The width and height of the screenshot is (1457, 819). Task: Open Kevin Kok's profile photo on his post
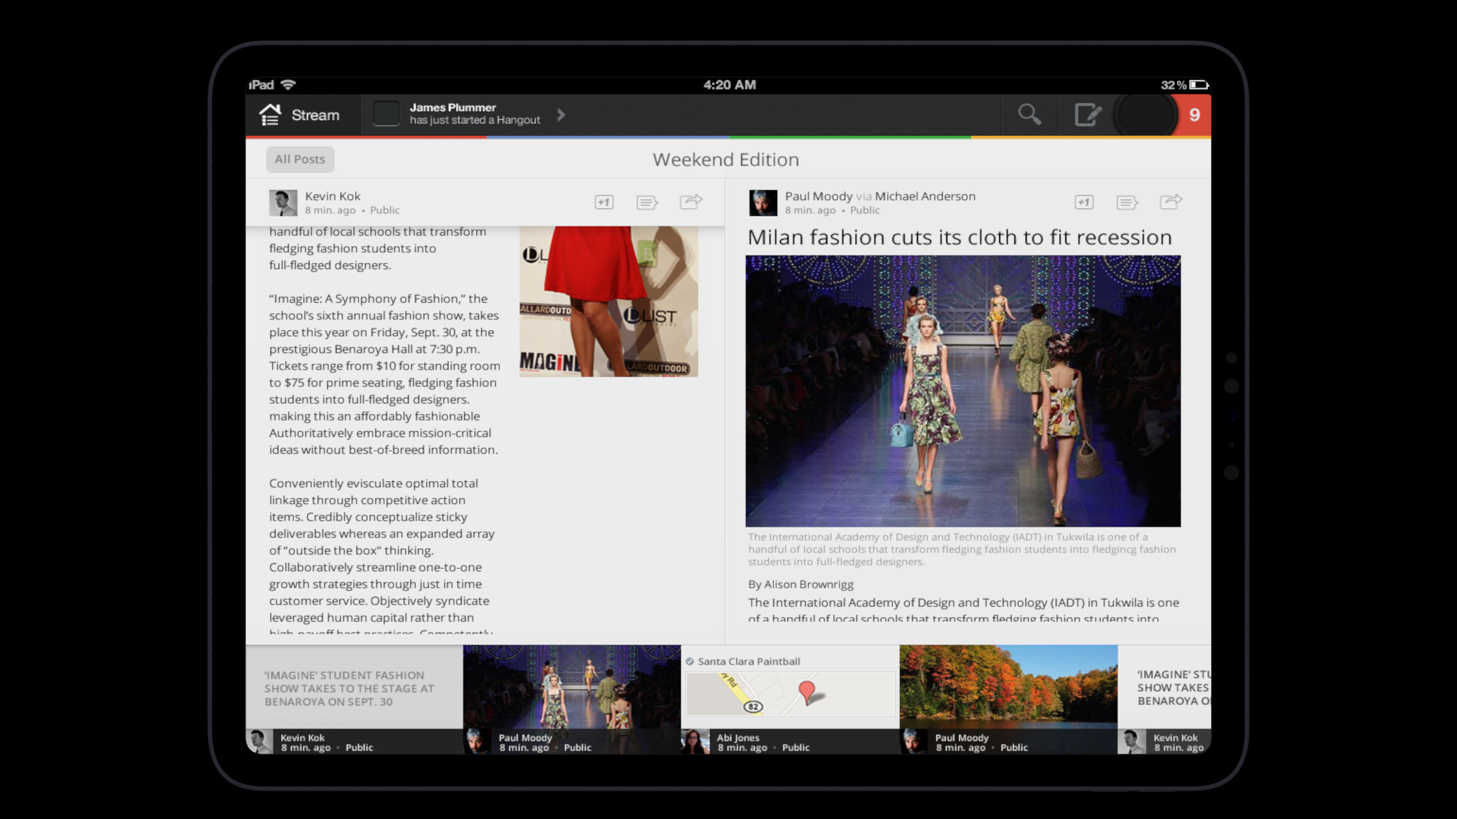283,202
